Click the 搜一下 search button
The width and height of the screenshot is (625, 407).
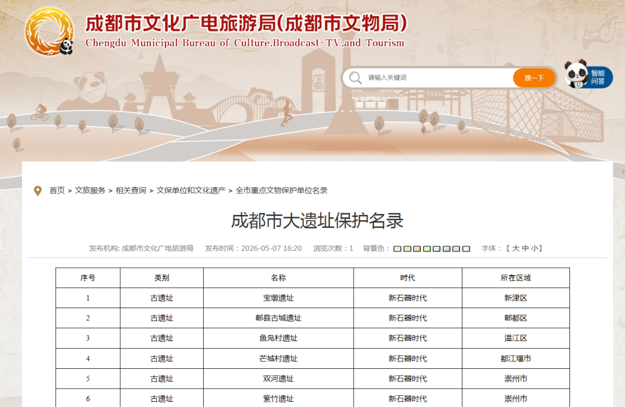pos(534,78)
